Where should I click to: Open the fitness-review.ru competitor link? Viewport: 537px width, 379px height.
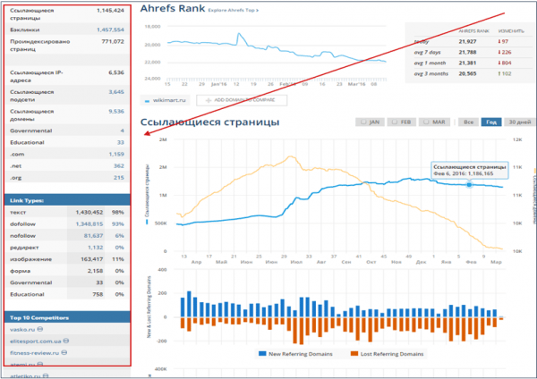pos(35,353)
